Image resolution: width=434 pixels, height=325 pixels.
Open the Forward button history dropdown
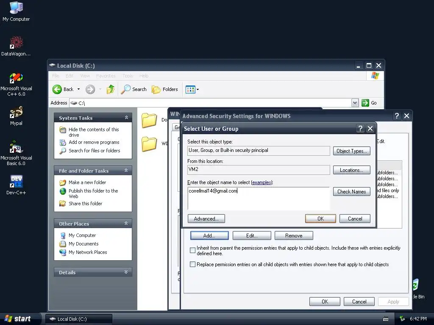pos(100,89)
